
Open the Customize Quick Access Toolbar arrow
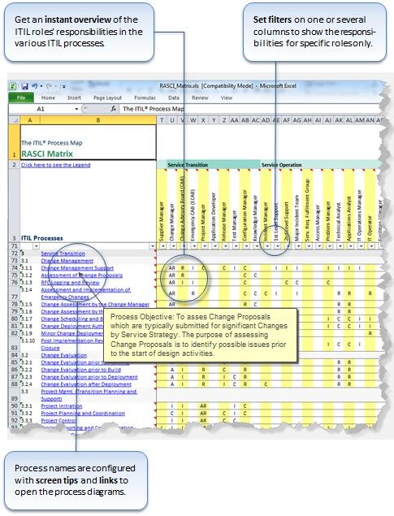click(64, 87)
